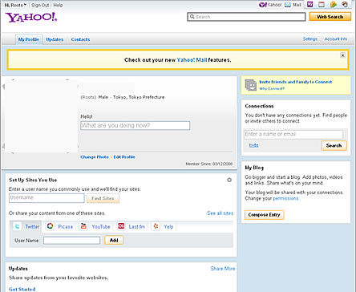This screenshot has width=356, height=292.
Task: Click the Find Sites button
Action: [103, 198]
